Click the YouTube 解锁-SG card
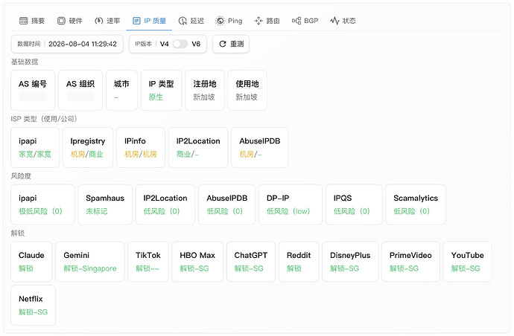The width and height of the screenshot is (514, 336). 468,262
